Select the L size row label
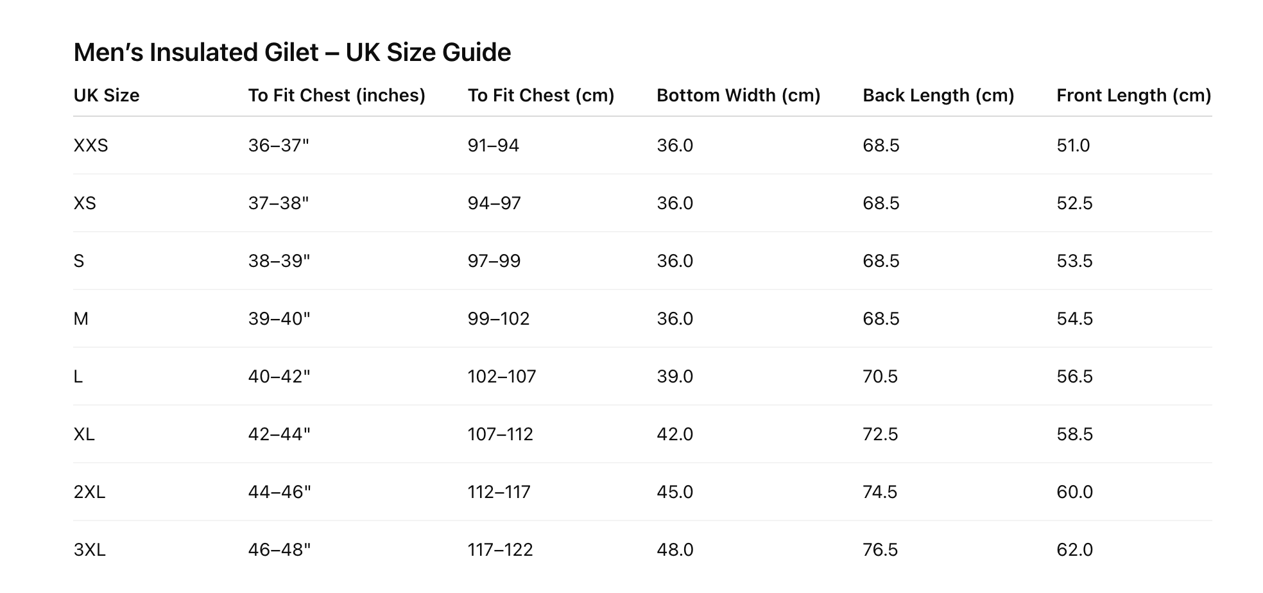The width and height of the screenshot is (1263, 593). [78, 377]
